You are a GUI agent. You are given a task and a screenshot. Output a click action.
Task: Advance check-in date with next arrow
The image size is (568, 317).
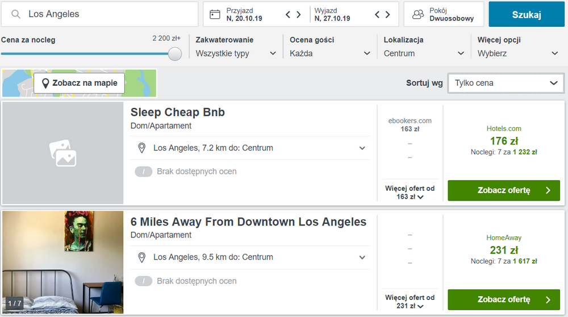click(x=299, y=15)
